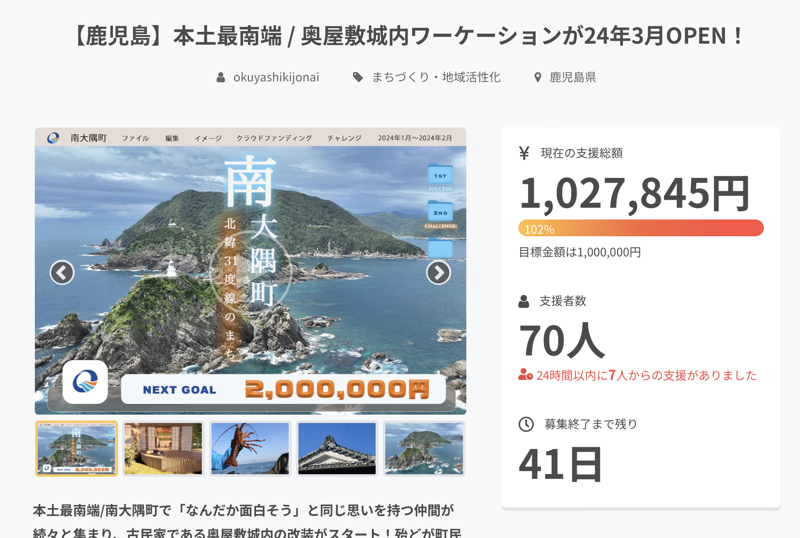Click the user icon beside okuyashikijonai
This screenshot has height=538, width=800.
pyautogui.click(x=221, y=77)
